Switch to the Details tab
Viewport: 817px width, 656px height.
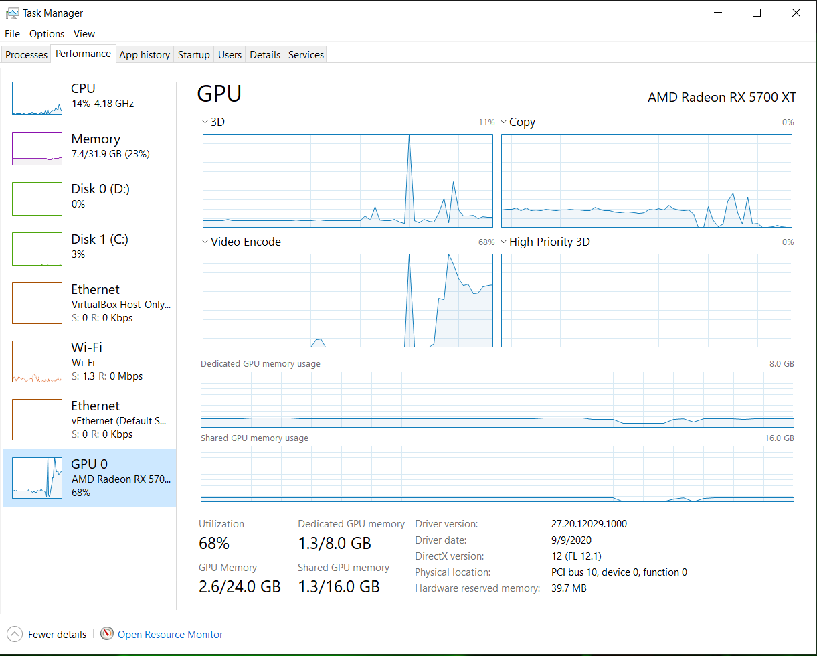[x=265, y=55]
